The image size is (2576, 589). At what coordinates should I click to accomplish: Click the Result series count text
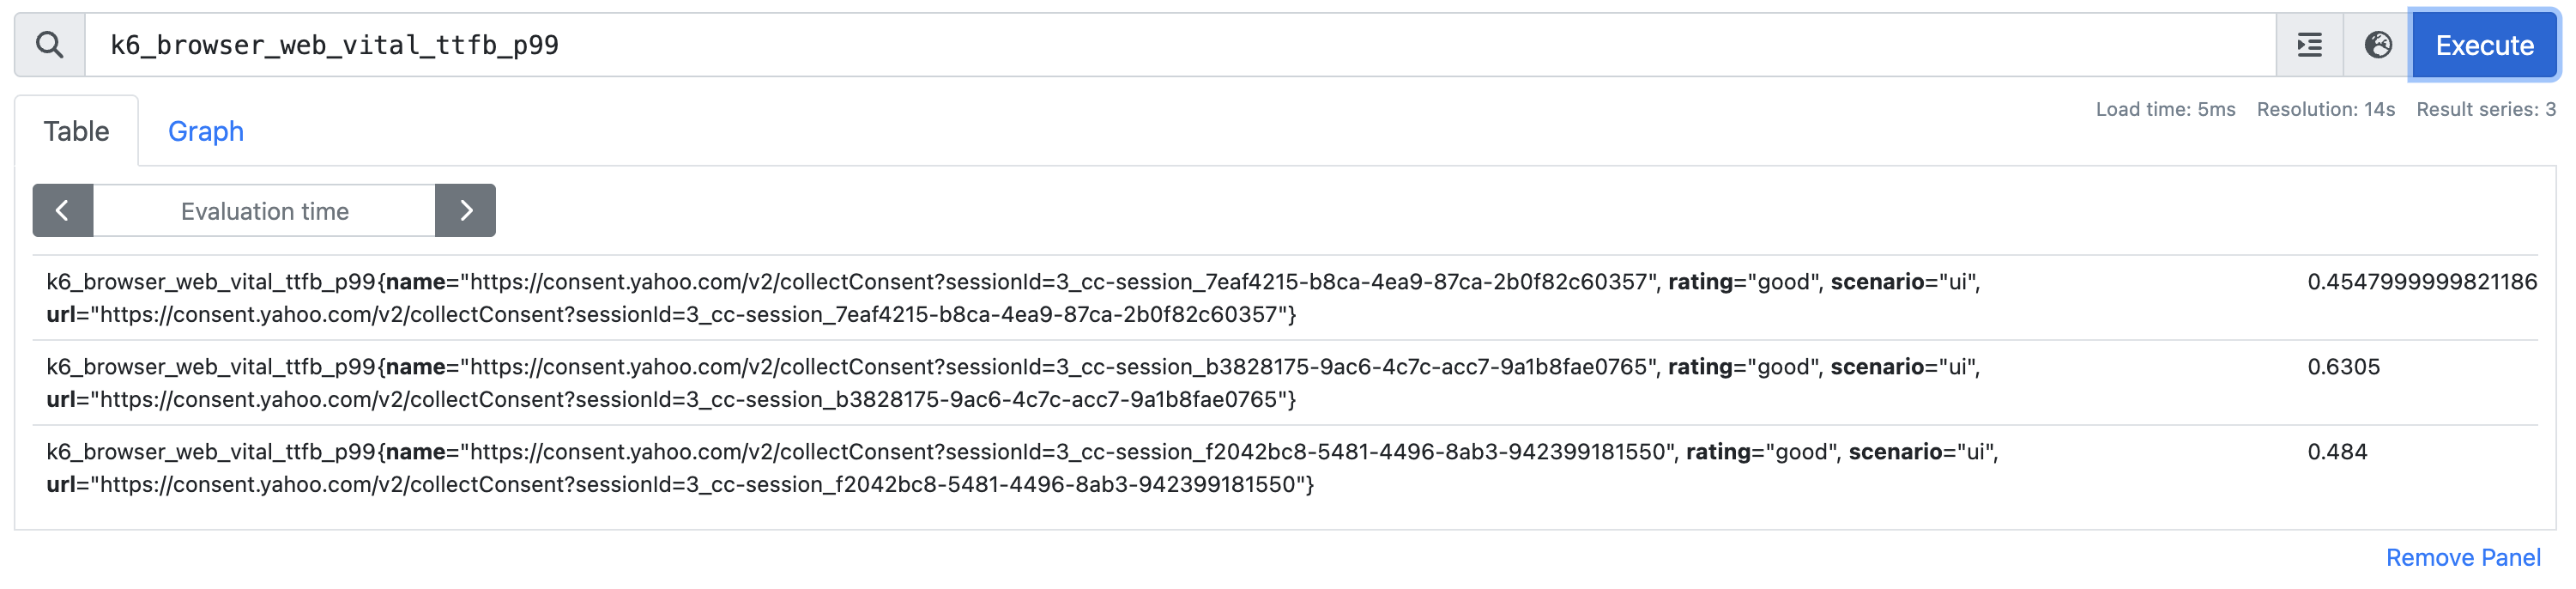tap(2485, 110)
